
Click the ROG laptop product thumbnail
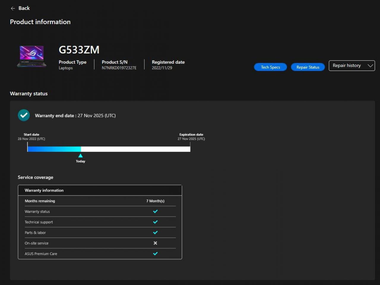click(x=32, y=56)
